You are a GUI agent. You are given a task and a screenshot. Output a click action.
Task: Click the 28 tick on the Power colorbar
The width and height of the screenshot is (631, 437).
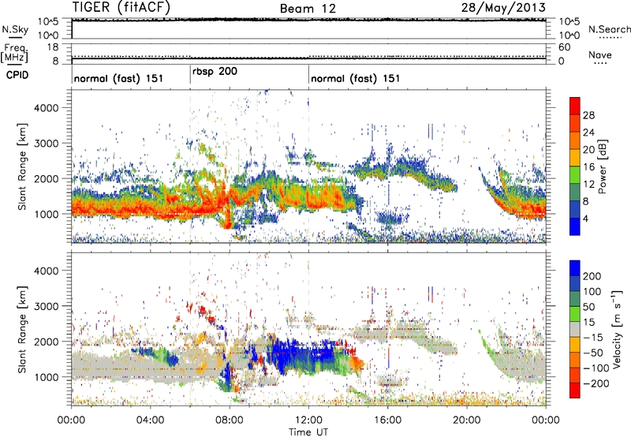pos(588,115)
